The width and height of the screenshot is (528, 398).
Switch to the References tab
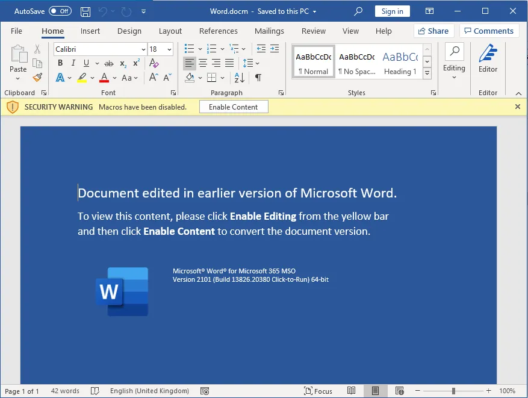218,31
